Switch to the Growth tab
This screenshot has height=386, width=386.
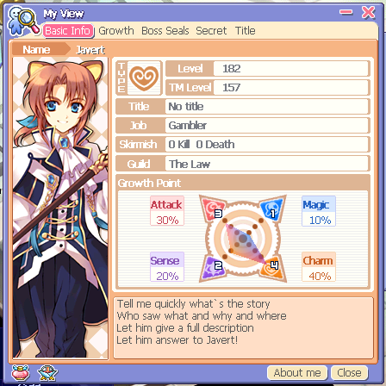point(116,31)
